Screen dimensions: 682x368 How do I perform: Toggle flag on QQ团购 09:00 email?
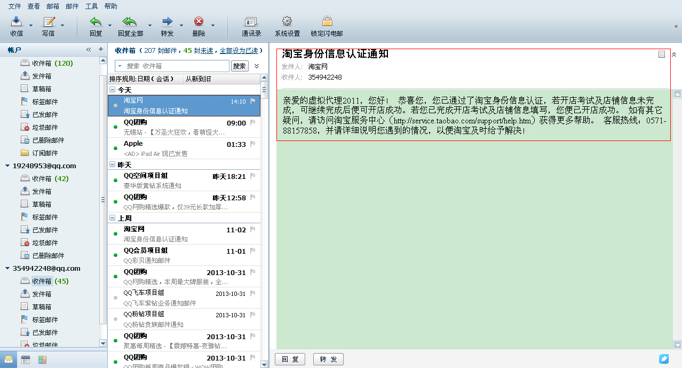point(253,123)
